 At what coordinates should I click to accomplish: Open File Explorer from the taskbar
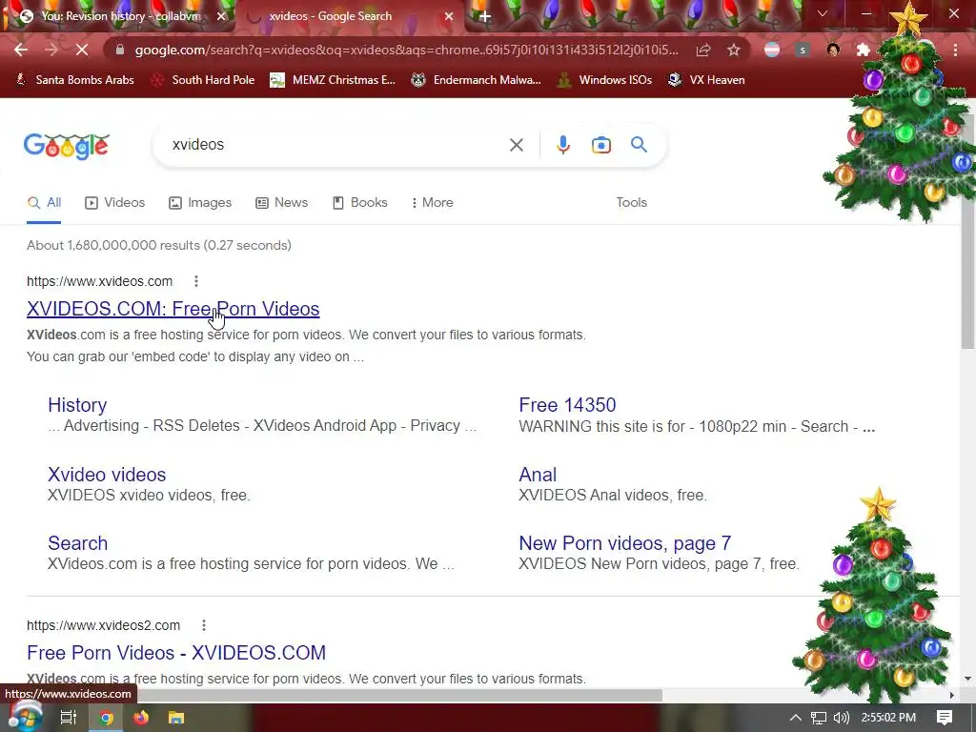tap(176, 718)
